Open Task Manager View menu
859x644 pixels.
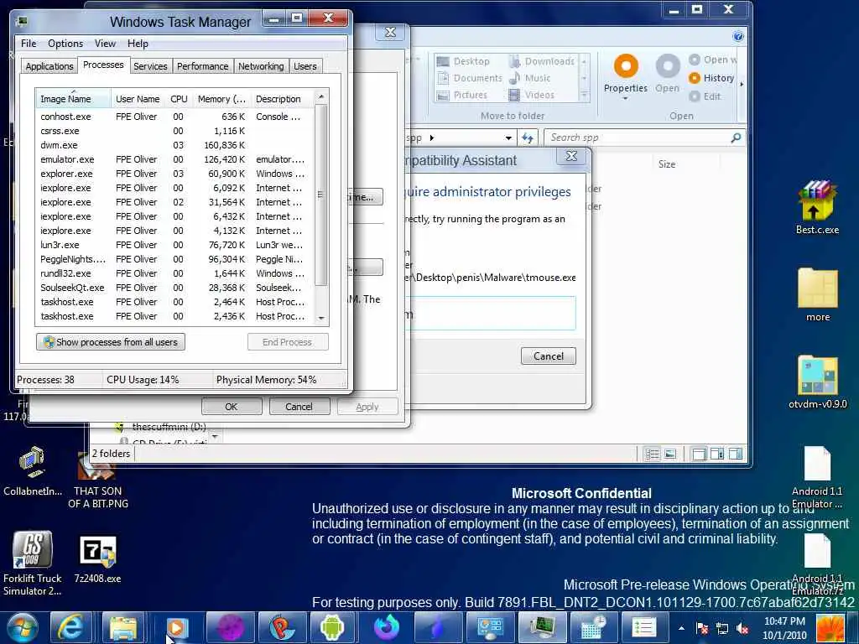tap(105, 44)
